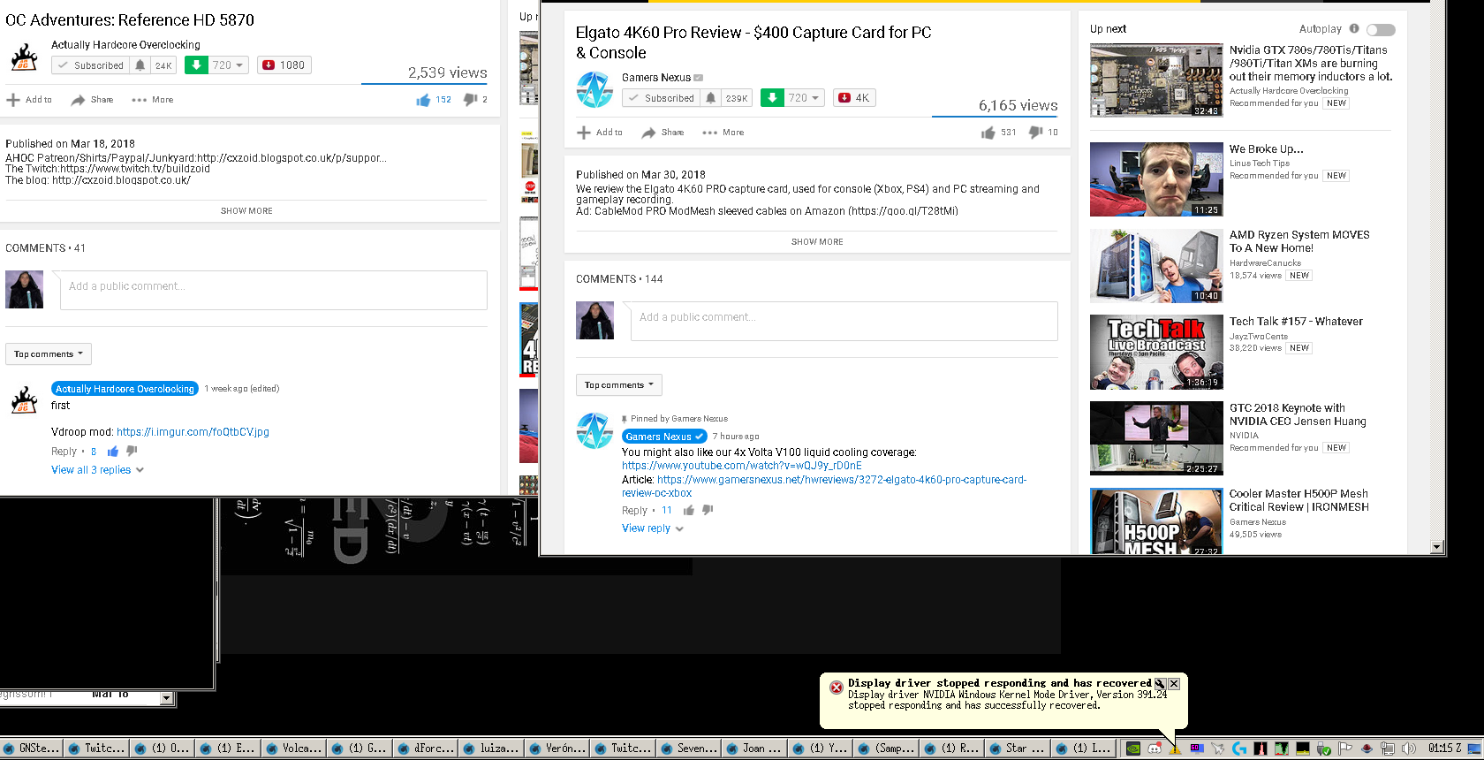Switch to Seven... taskbar window
Screen dimensions: 1484x760
(689, 749)
